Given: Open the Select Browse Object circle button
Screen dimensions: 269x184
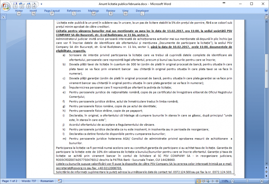Looking at the screenshot, I should coord(266,172).
